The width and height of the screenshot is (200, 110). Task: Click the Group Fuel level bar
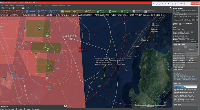(186, 87)
